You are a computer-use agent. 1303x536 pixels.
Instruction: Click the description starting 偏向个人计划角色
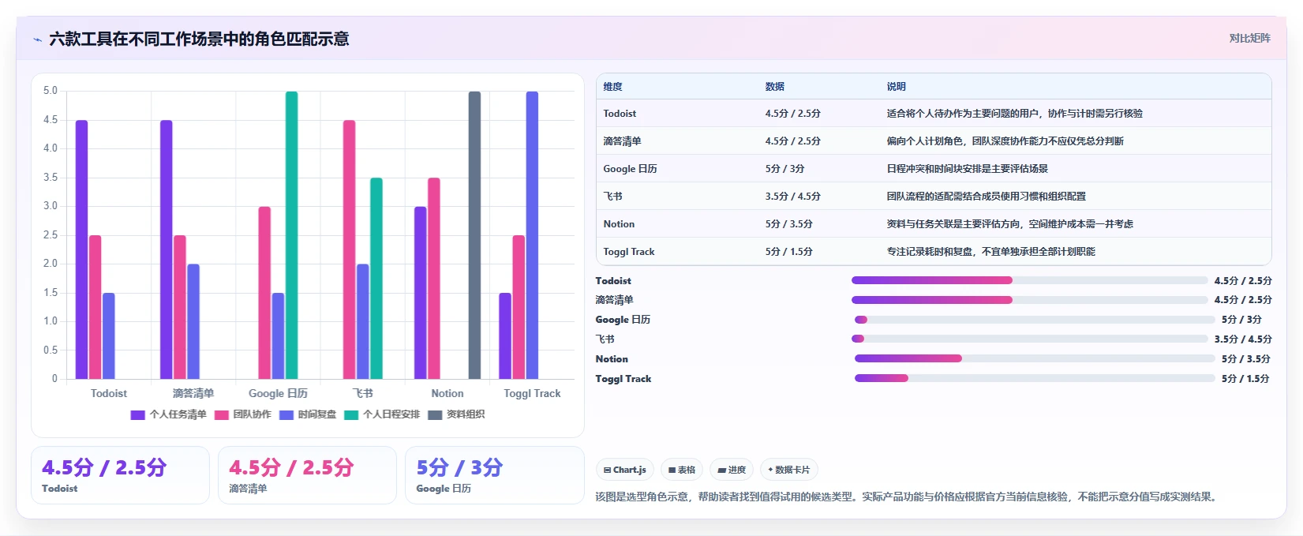point(1005,141)
